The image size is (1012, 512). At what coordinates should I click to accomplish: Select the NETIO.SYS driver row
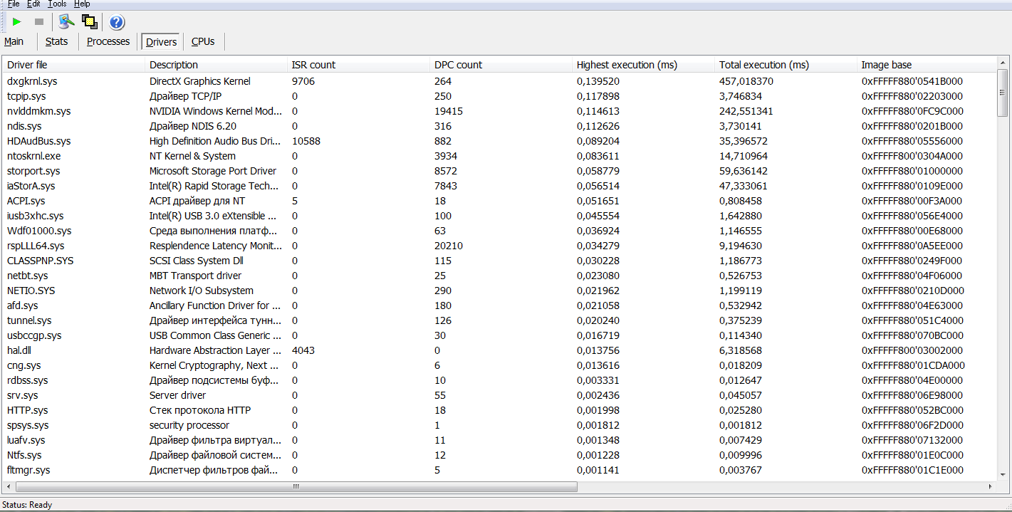click(499, 291)
